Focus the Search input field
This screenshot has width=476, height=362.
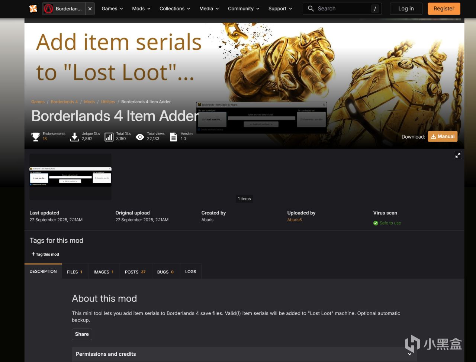[x=342, y=9]
